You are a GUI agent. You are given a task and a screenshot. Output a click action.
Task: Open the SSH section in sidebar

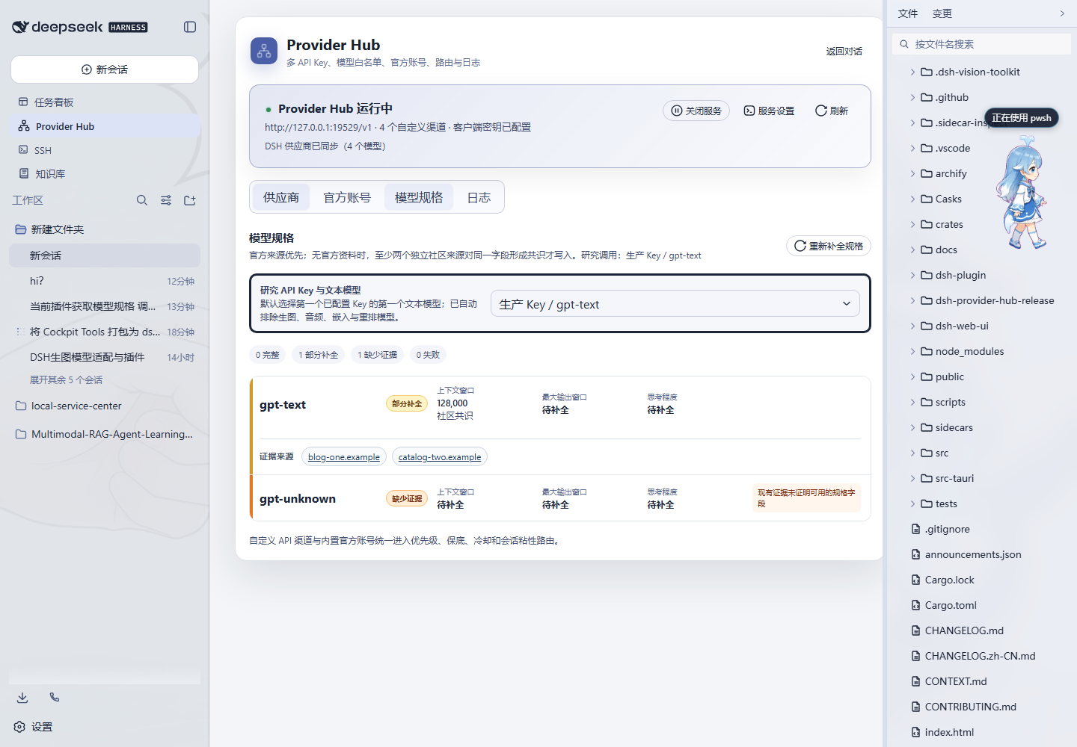point(105,150)
